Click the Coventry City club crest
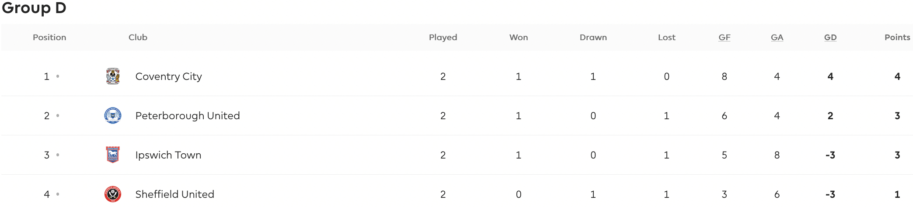 (x=113, y=76)
